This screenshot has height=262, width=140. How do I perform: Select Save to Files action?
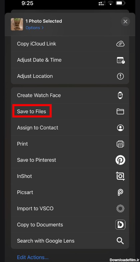tap(70, 111)
